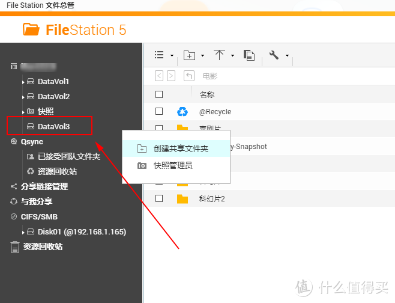Click the @Recycle recycle bin icon
395x303 pixels.
182,111
